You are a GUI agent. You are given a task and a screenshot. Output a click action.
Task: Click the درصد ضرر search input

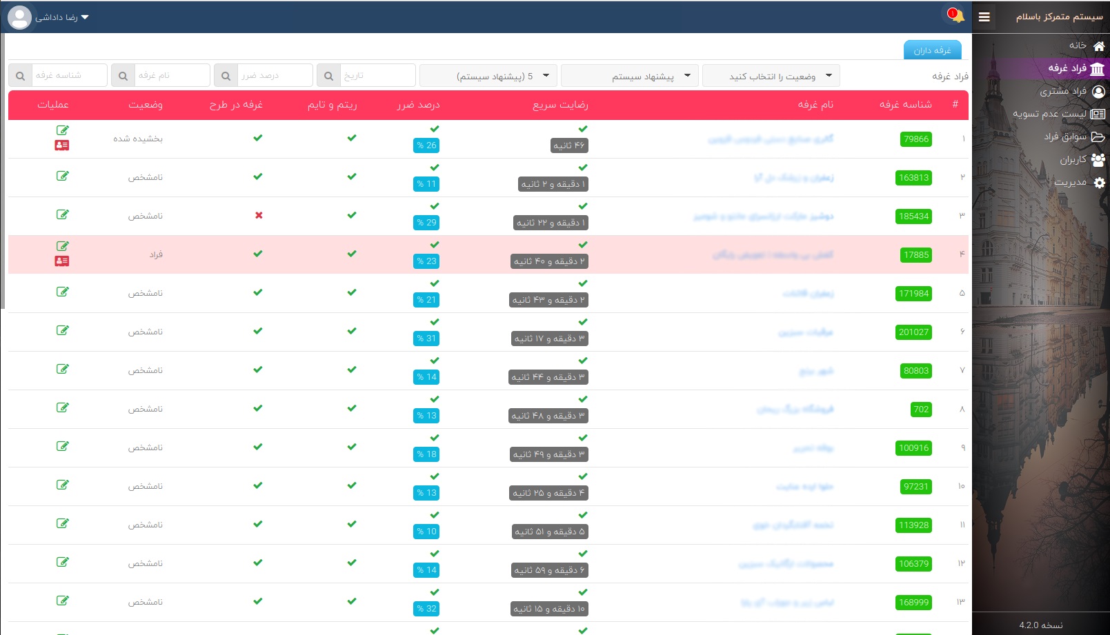(x=275, y=75)
